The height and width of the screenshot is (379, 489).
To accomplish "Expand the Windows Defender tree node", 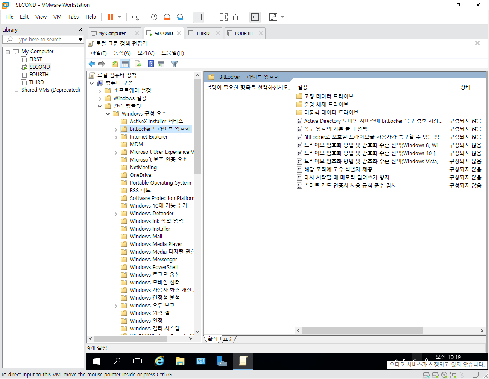I will [x=116, y=214].
